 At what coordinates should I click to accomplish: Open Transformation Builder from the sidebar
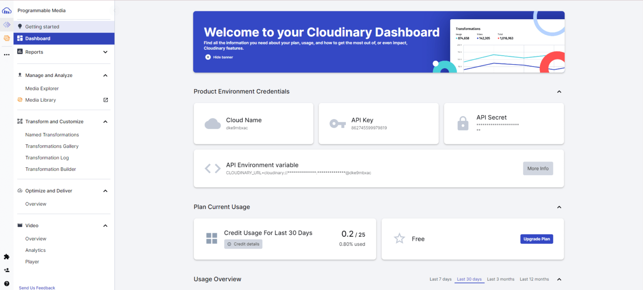tap(51, 169)
